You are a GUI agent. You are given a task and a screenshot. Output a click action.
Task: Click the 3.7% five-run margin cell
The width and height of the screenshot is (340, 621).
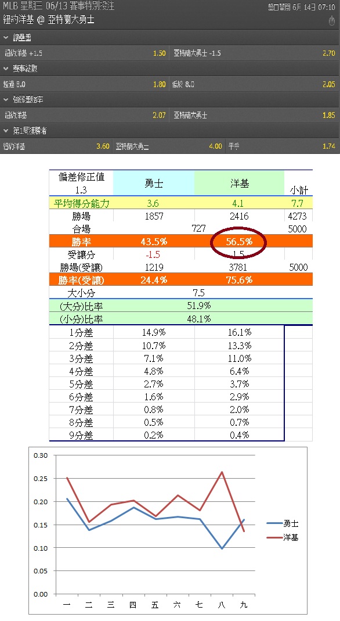point(240,384)
